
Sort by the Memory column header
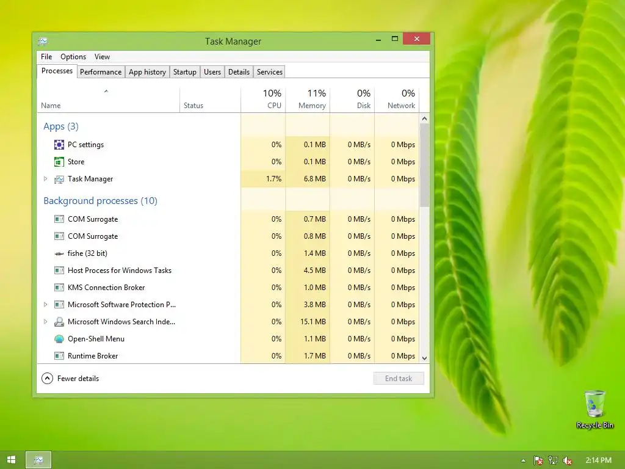point(308,100)
